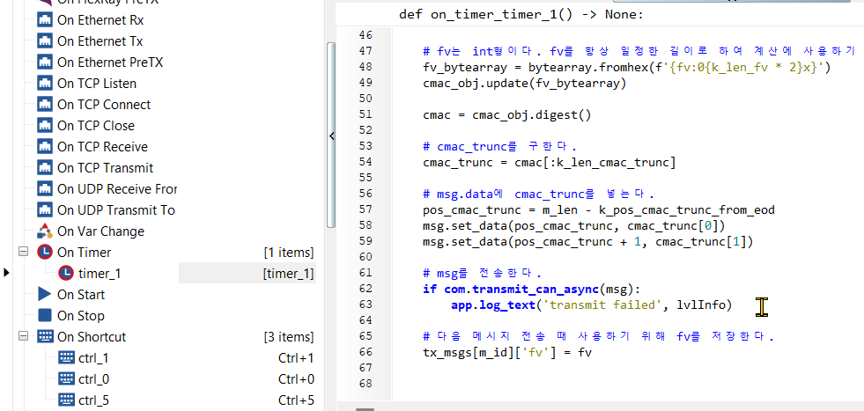Select the On Timer tree item
Screen dimensions: 864x411
85,253
